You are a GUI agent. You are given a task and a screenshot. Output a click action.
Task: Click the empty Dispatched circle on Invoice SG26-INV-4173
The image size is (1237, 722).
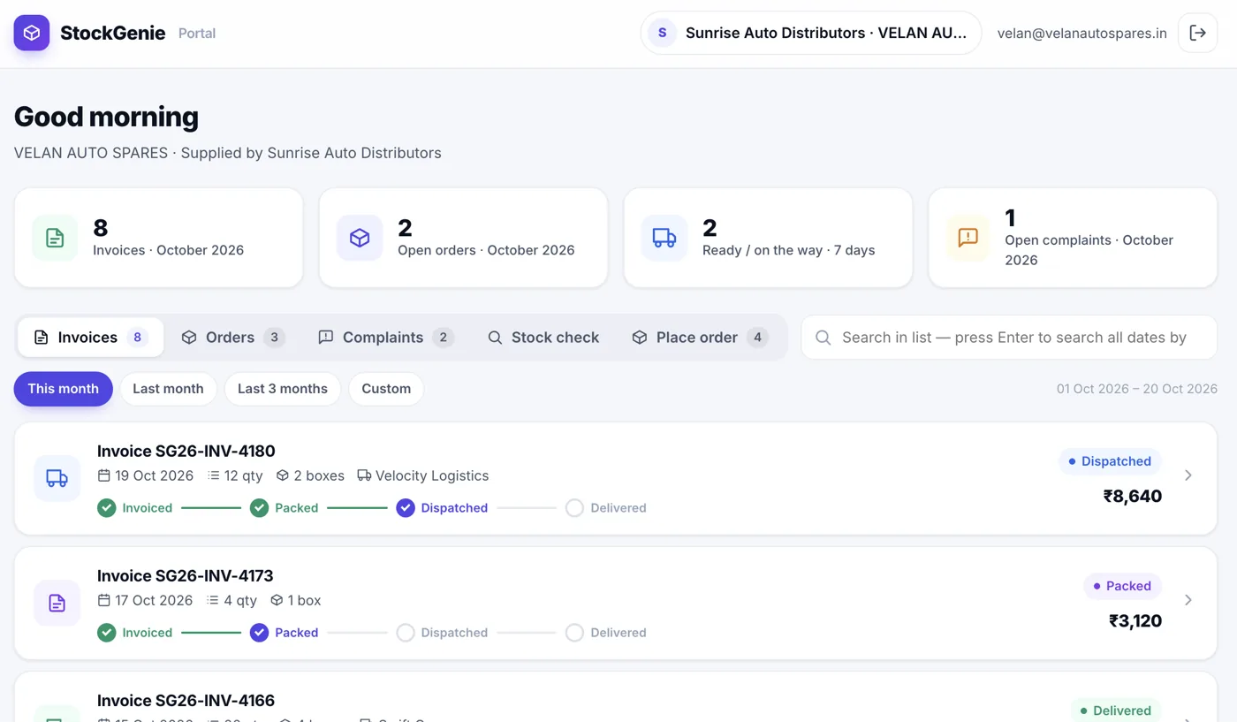406,633
